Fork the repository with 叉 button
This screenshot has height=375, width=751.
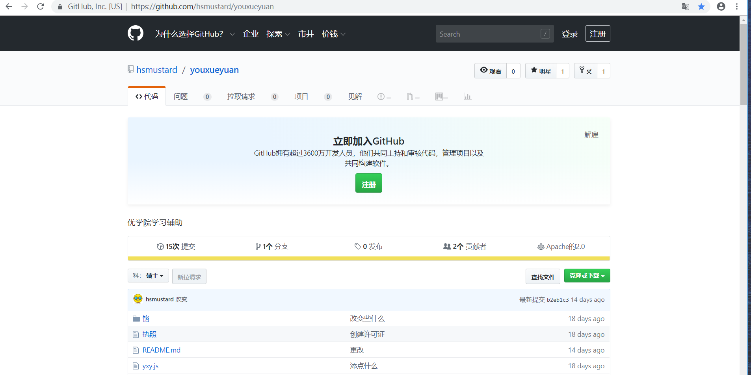coord(586,71)
